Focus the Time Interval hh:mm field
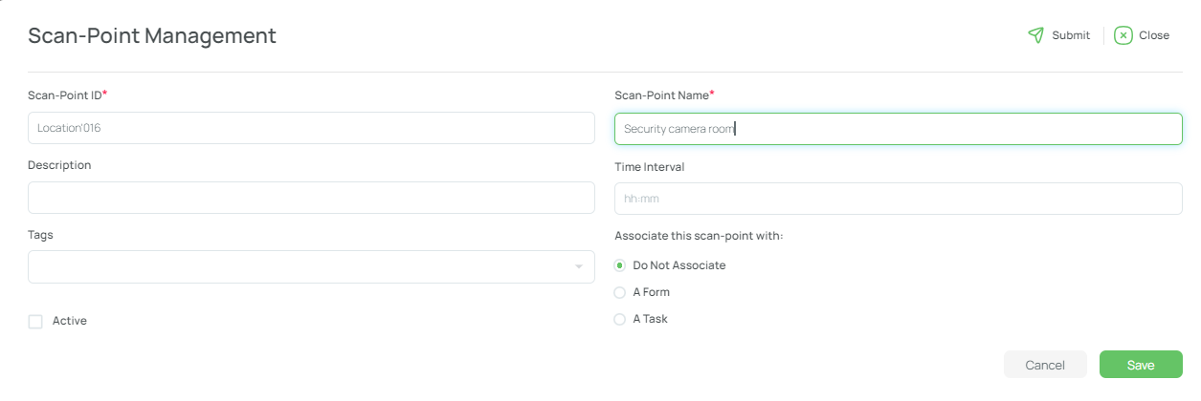This screenshot has width=1201, height=401. click(x=898, y=199)
